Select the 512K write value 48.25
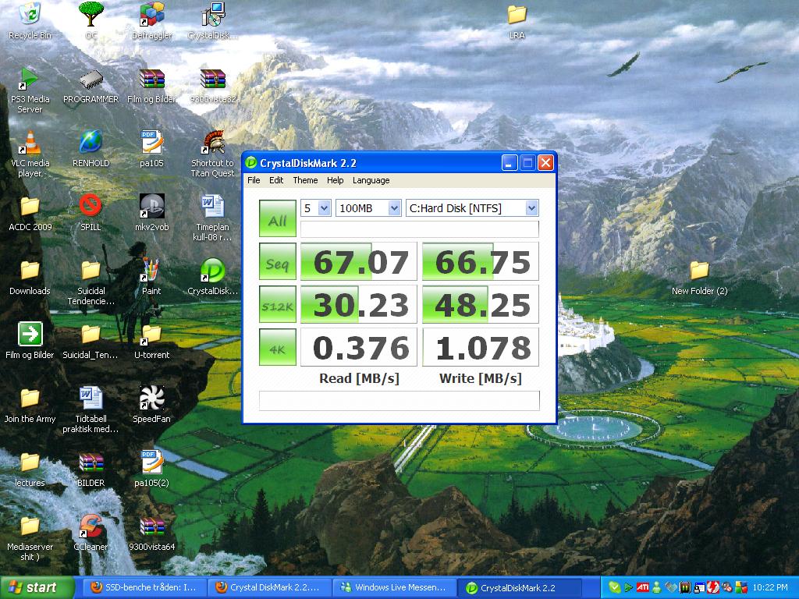 coord(481,305)
